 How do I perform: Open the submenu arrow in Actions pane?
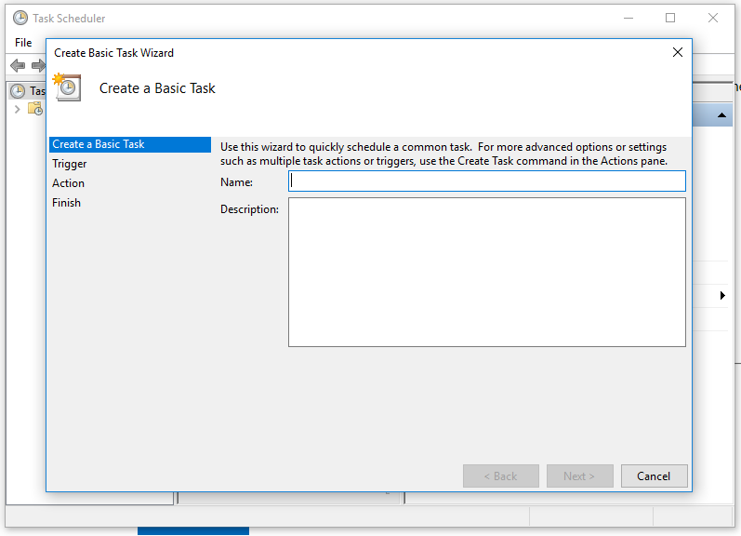(x=722, y=295)
